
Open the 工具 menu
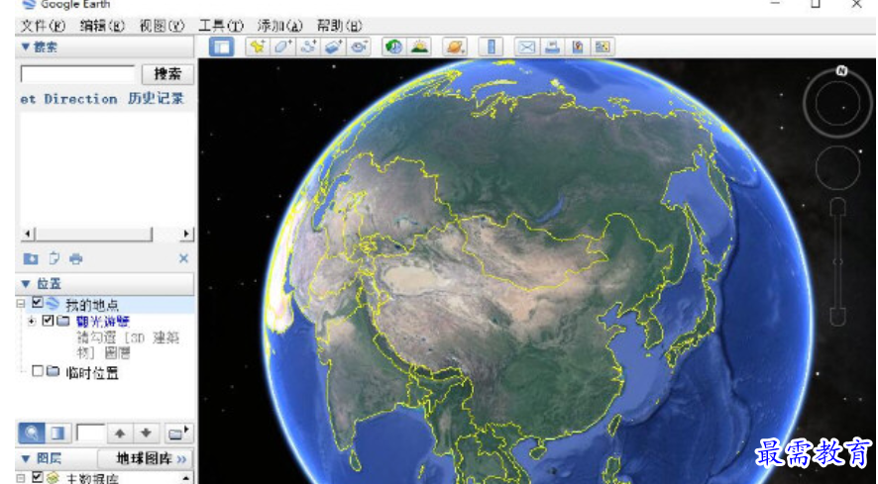pyautogui.click(x=221, y=26)
